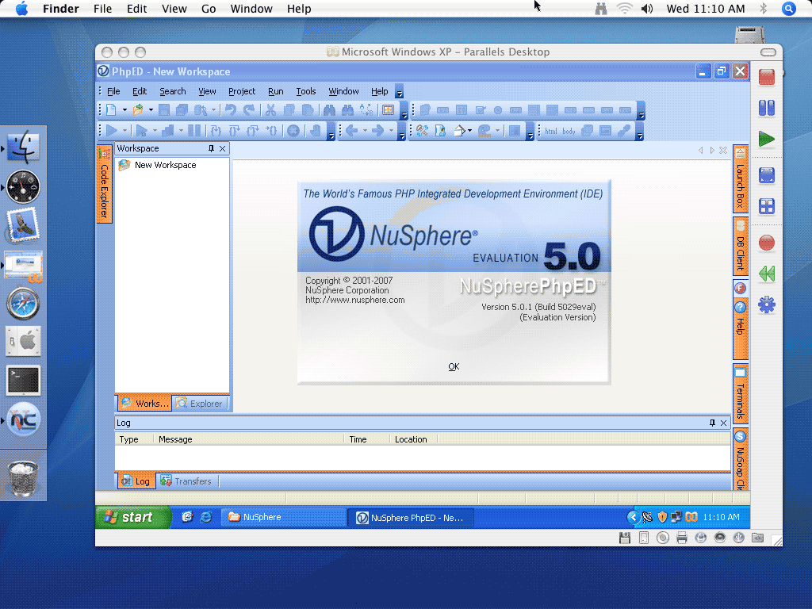Close the Workspace panel
This screenshot has width=812, height=609.
tap(223, 148)
